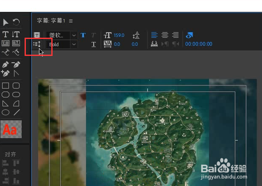Select the Vertical Type tool
262x186 pixels.
[16, 34]
